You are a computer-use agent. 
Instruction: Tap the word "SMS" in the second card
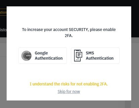tap(90, 53)
